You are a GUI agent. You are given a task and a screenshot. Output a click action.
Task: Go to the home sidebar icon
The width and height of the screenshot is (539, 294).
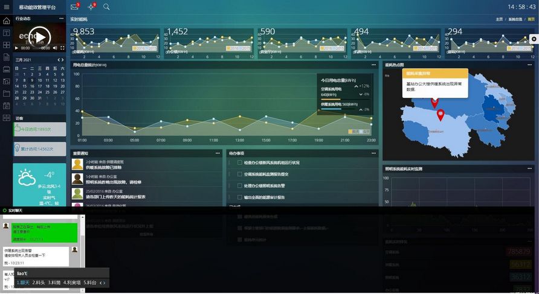click(6, 21)
